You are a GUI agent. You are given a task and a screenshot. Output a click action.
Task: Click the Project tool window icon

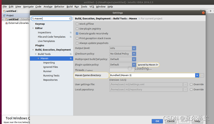pyautogui.click(x=5, y=15)
